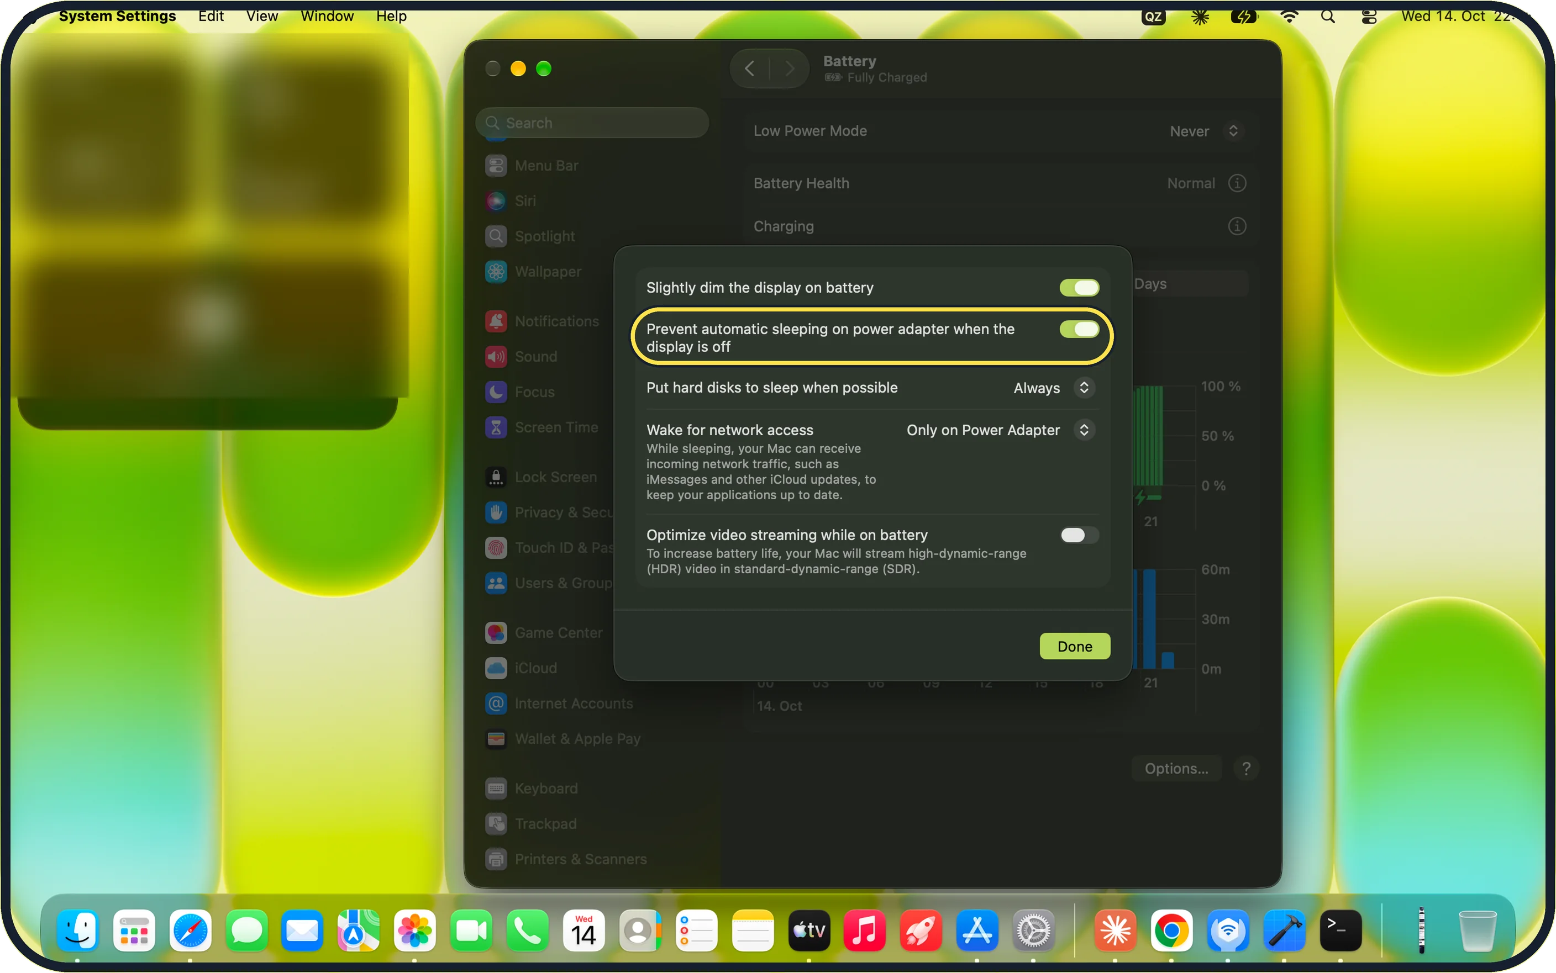Screen dimensions: 1556x973
Task: Open Notes from the Dock
Action: tap(753, 930)
